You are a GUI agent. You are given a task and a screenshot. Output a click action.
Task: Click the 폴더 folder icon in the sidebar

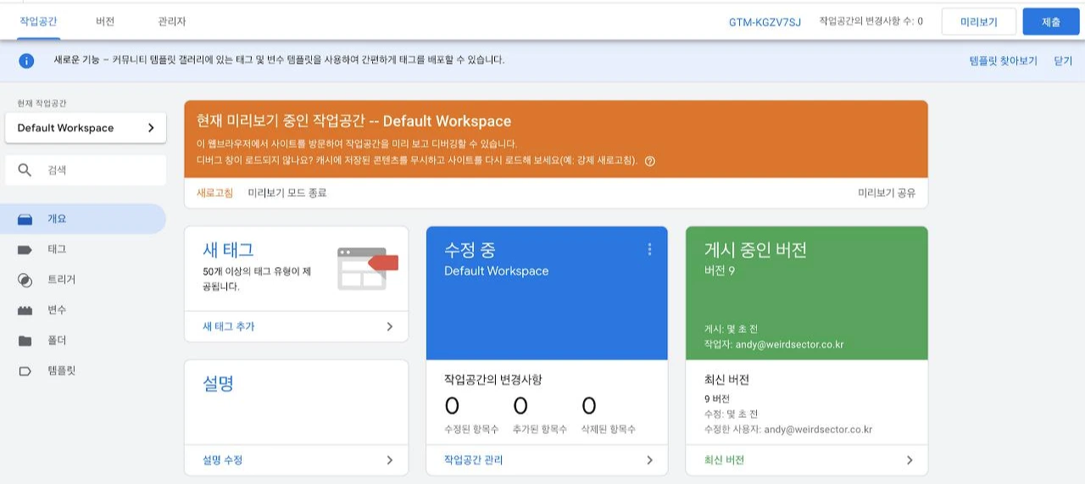pos(25,341)
